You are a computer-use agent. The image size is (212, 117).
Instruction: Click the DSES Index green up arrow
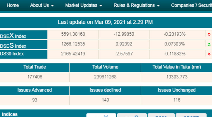(209, 44)
